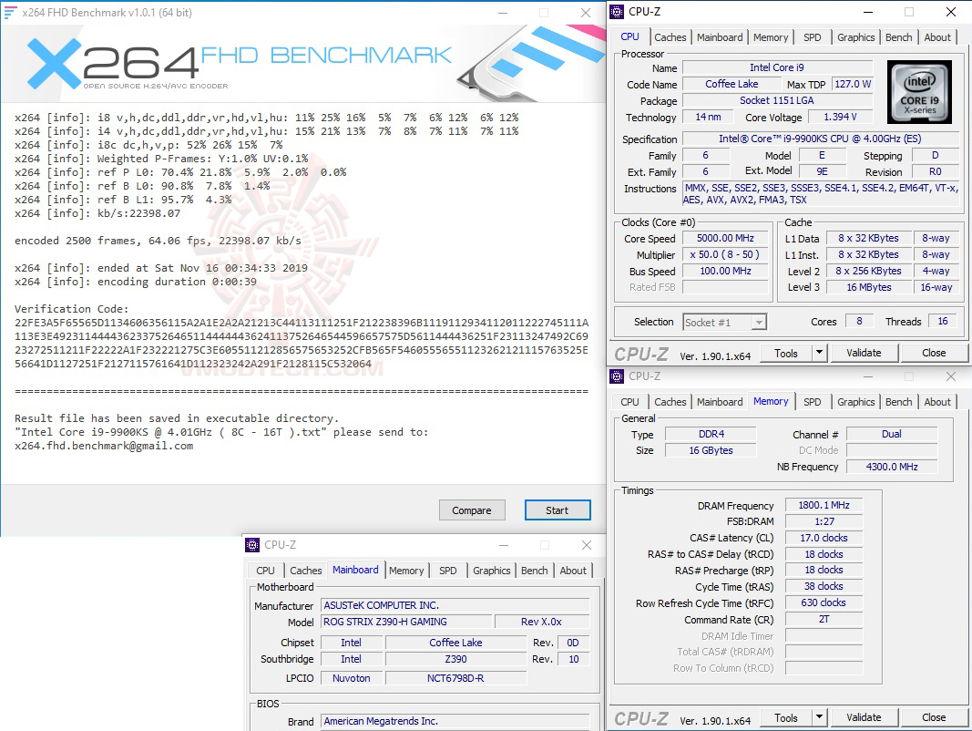Select About tab in the Memory CPU-Z window

pyautogui.click(x=937, y=402)
